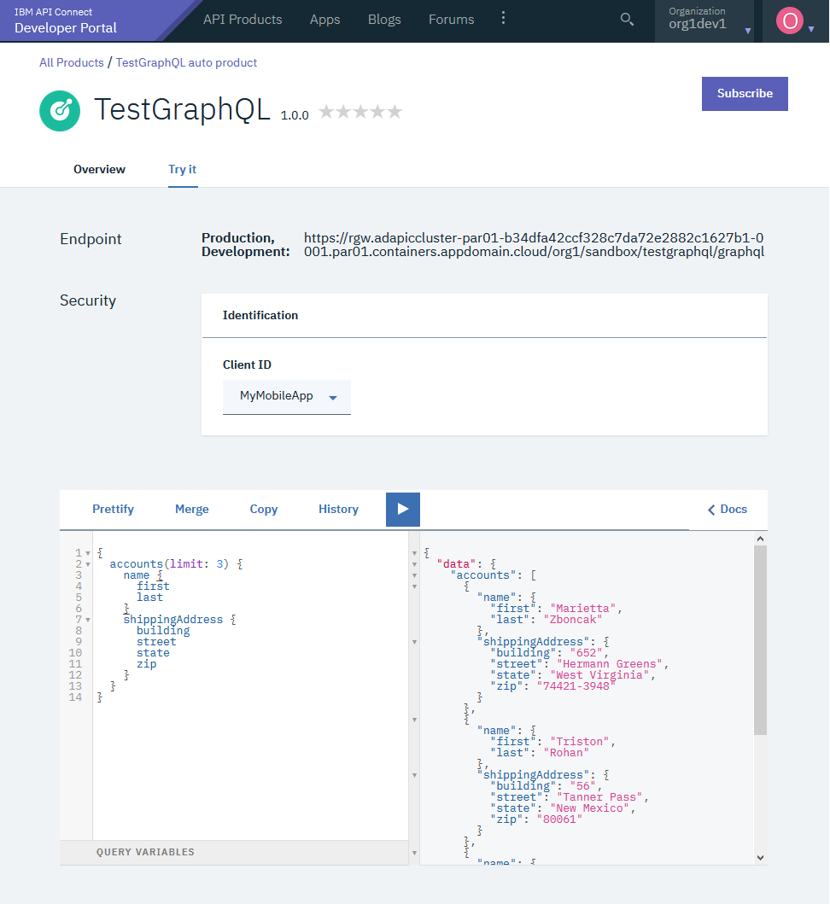This screenshot has width=830, height=904.
Task: Click the "Triston" first name value
Action: (579, 742)
